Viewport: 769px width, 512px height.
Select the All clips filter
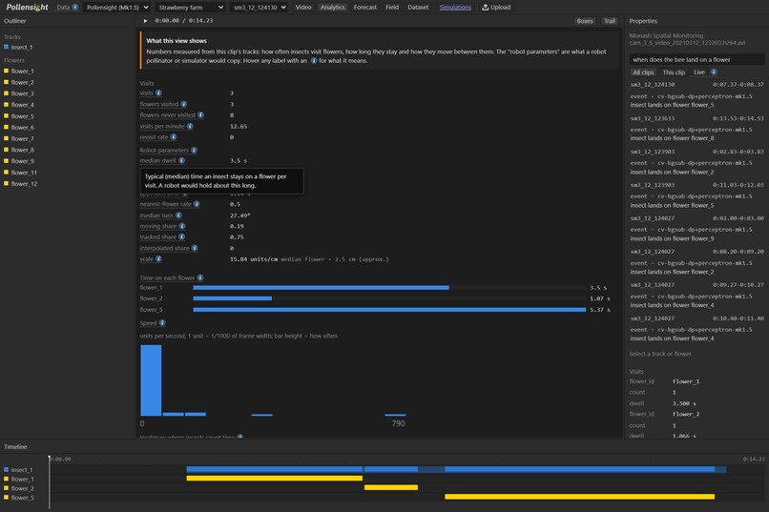coord(643,72)
